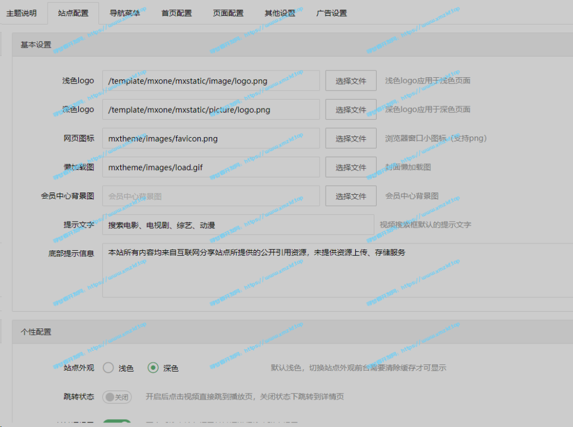This screenshot has height=427, width=573.
Task: Toggle the 跳转状态 switch showing 关闭
Action: (117, 397)
